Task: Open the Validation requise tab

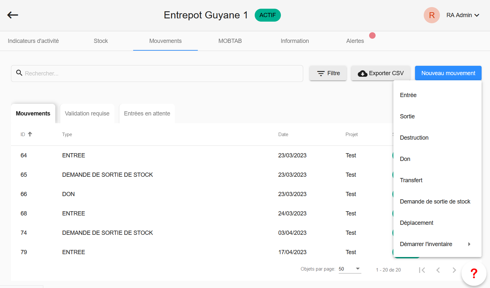Action: click(x=87, y=114)
